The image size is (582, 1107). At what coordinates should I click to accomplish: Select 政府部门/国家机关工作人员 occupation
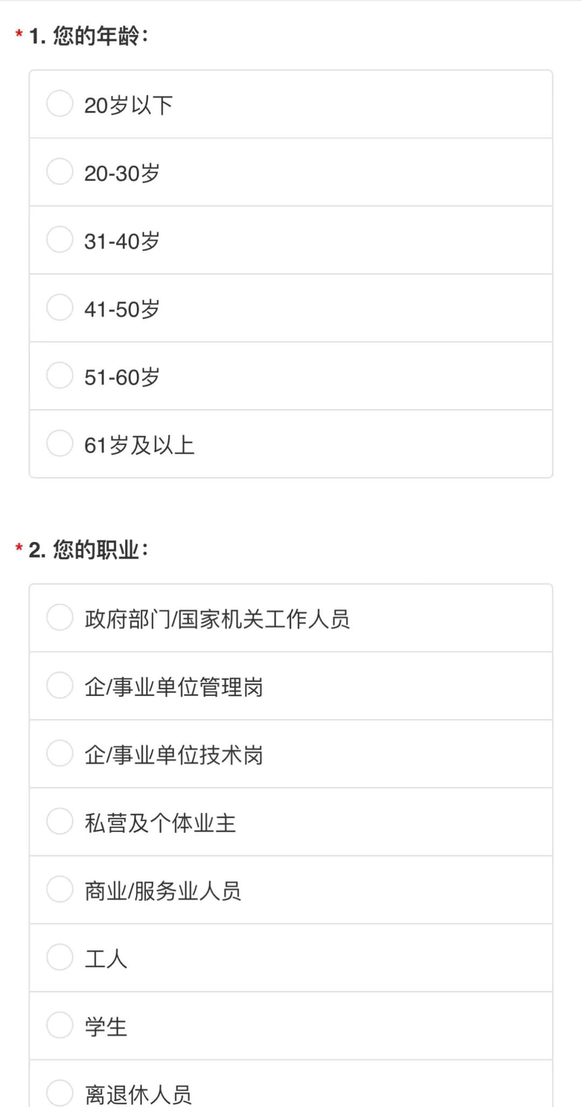click(60, 617)
